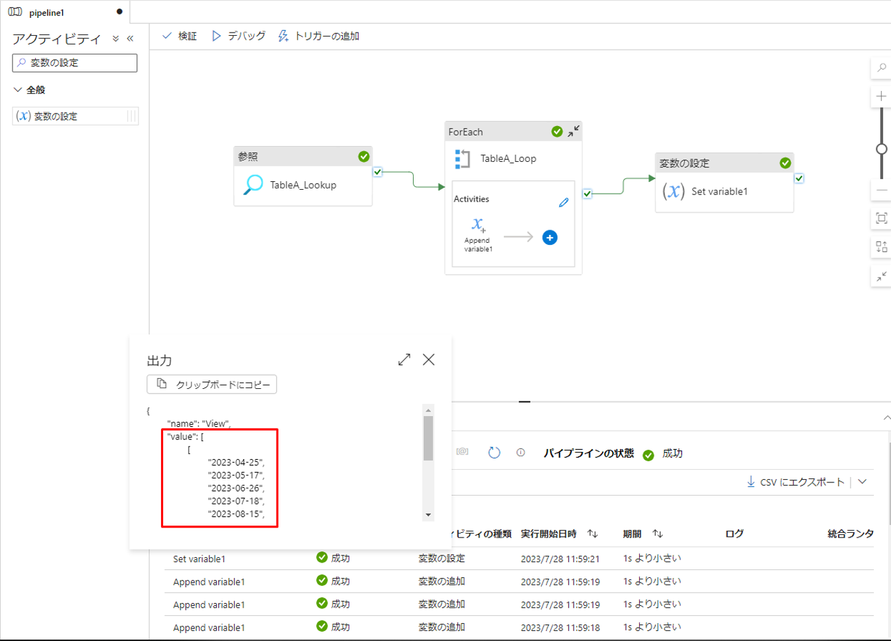Open トリガーの追加 in the toolbar
Image resolution: width=891 pixels, height=641 pixels.
pyautogui.click(x=319, y=36)
